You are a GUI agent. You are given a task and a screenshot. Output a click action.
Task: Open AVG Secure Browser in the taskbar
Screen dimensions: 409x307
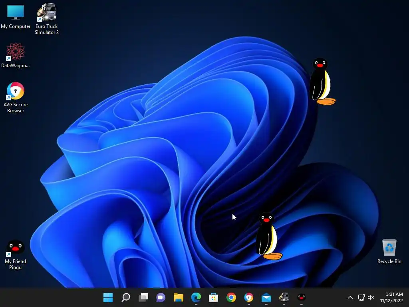click(248, 297)
